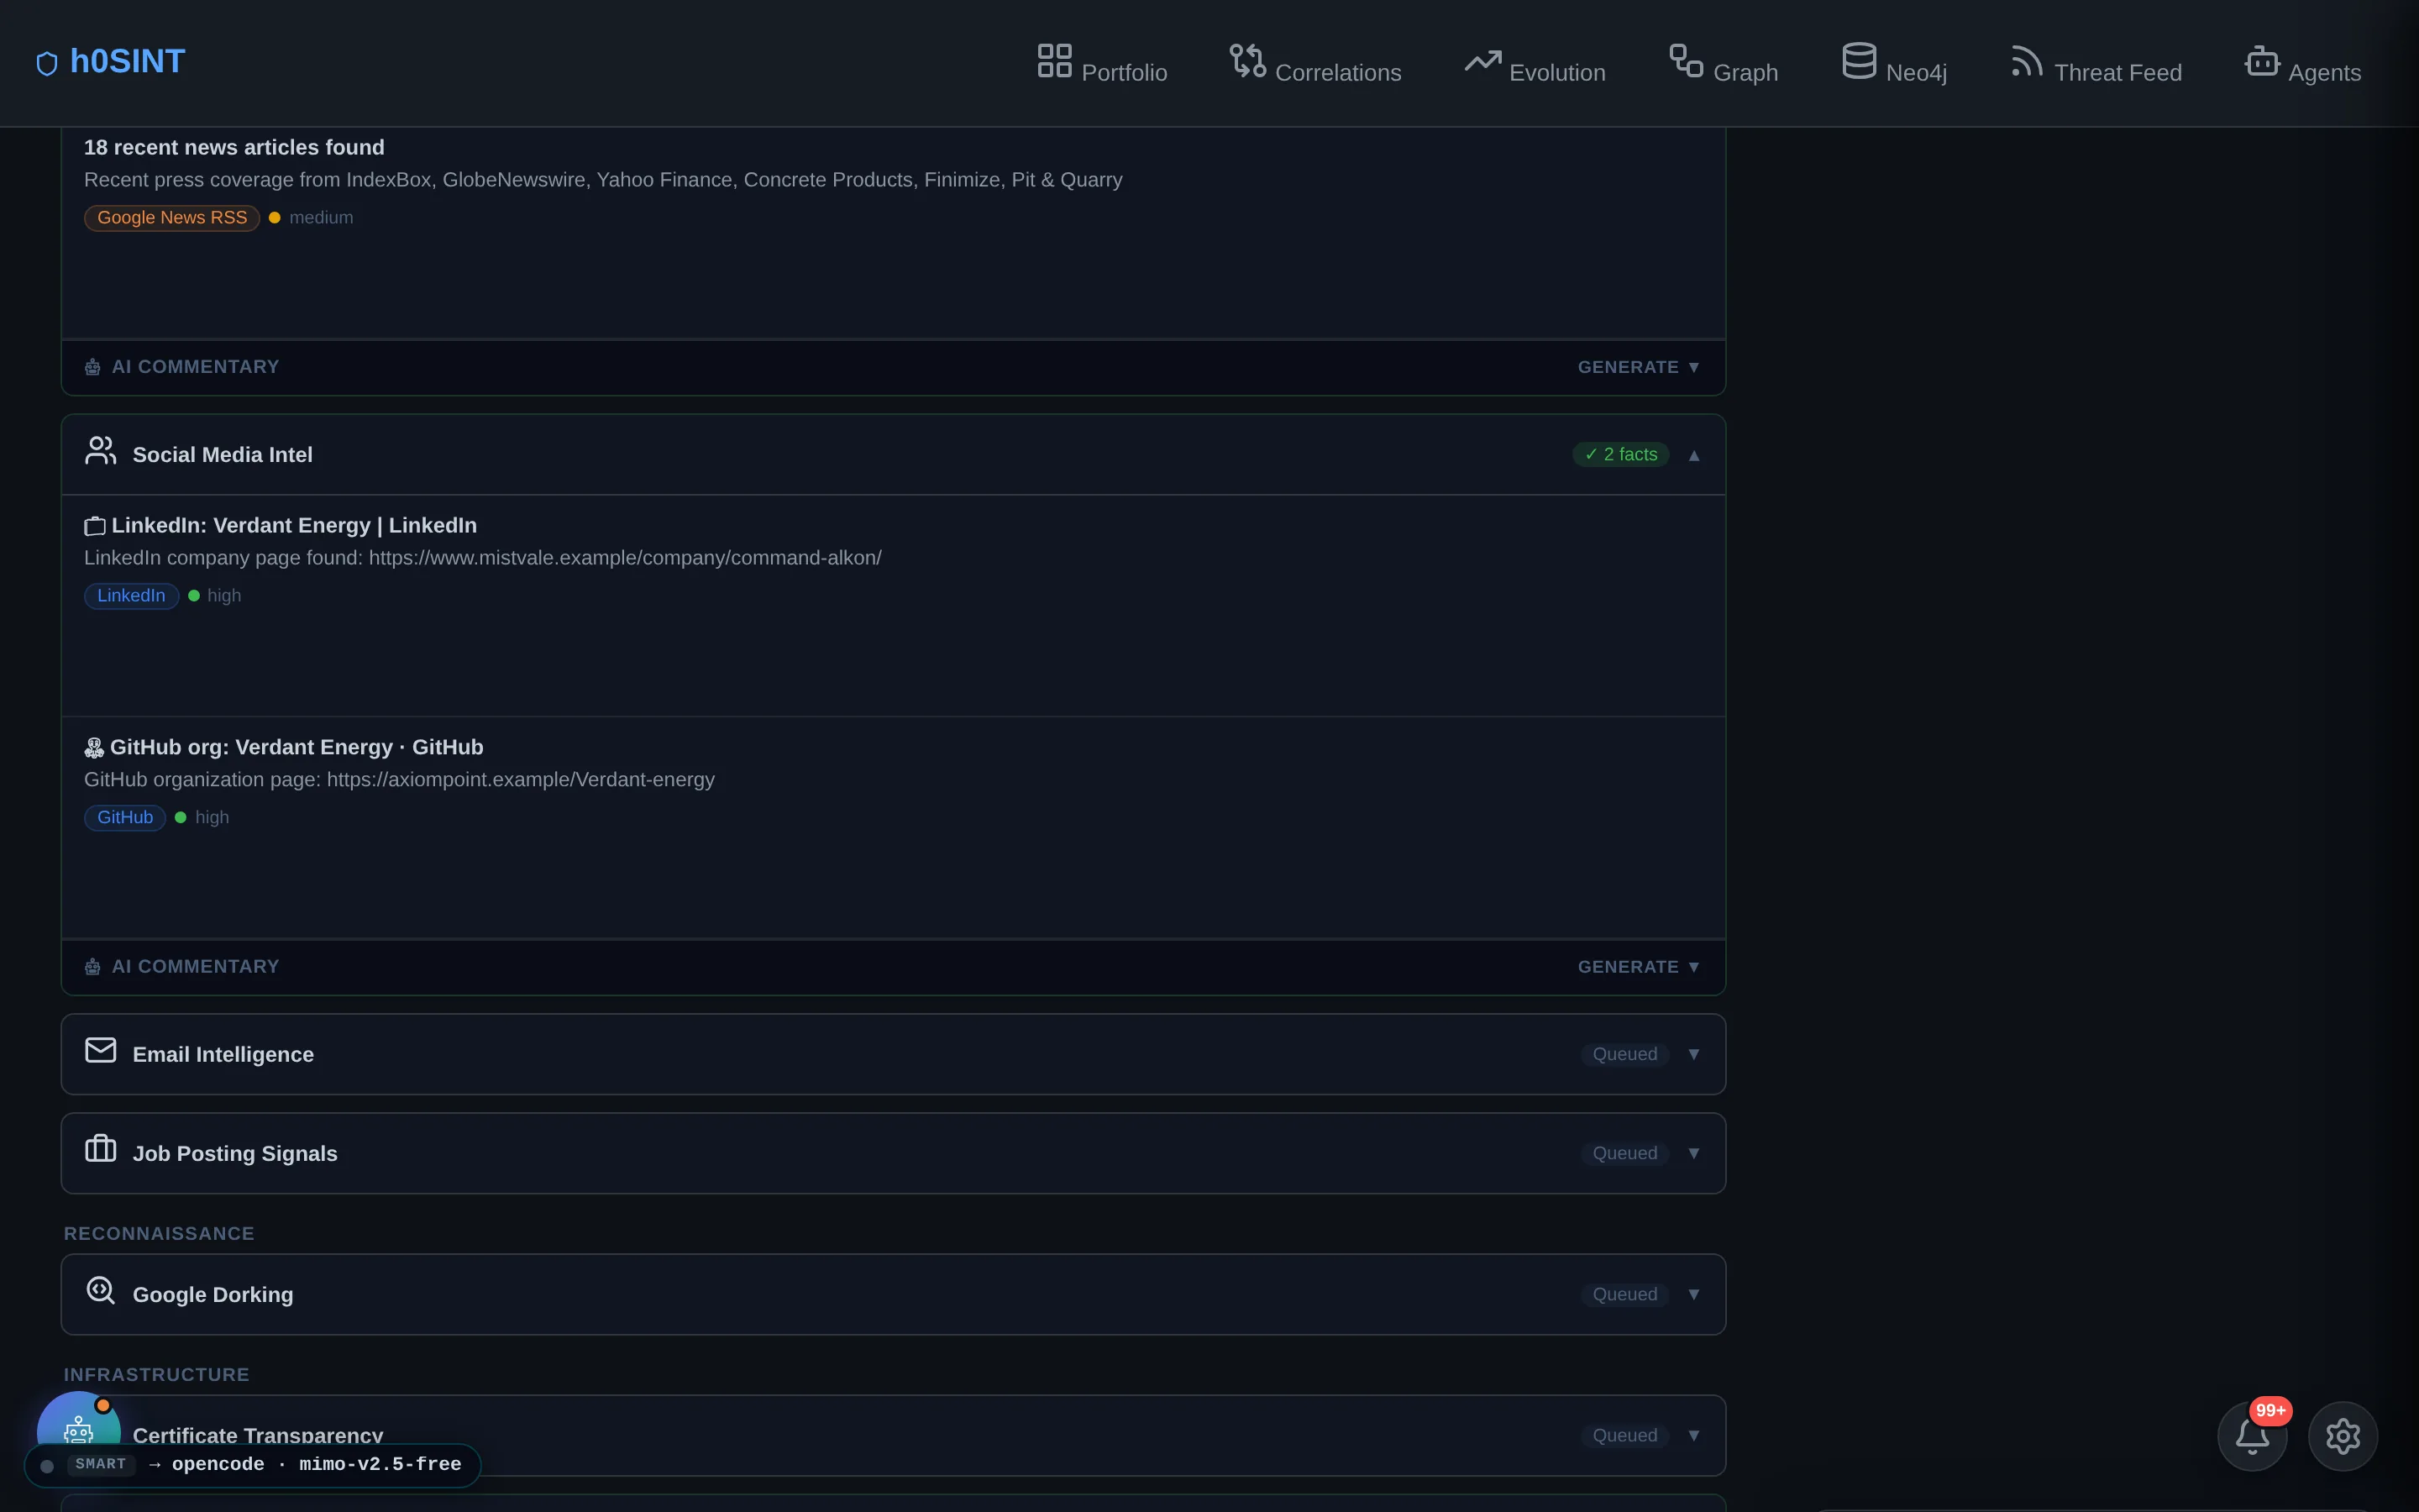Viewport: 2419px width, 1512px height.
Task: Expand the Email Intelligence section arrow
Action: coord(1693,1054)
